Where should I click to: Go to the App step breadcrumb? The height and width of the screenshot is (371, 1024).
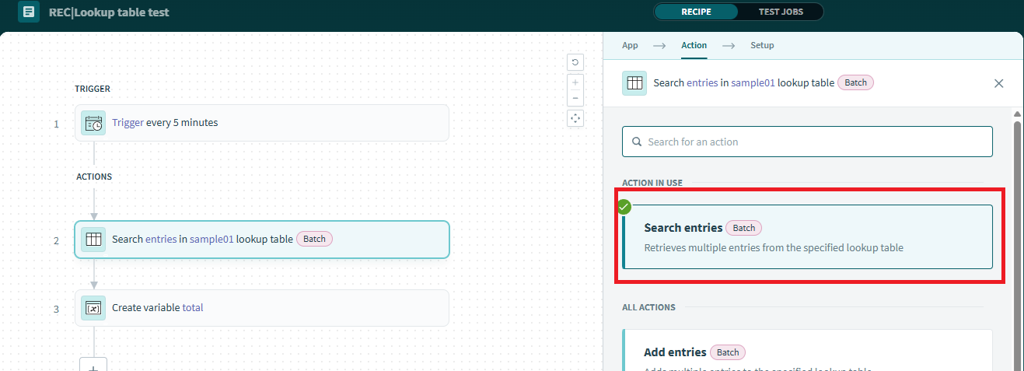(x=630, y=45)
